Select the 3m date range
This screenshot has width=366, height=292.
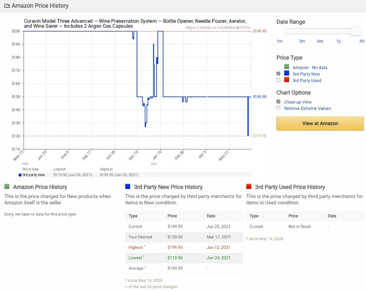pyautogui.click(x=302, y=41)
